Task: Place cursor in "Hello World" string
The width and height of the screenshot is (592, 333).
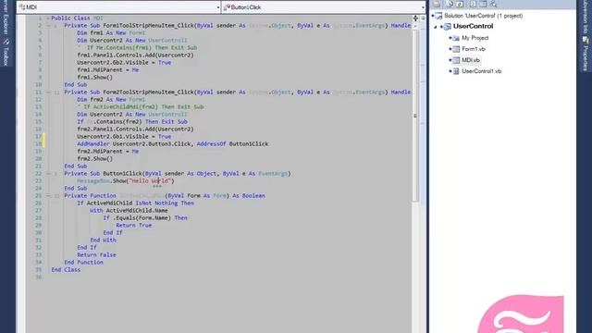Action: (x=151, y=181)
